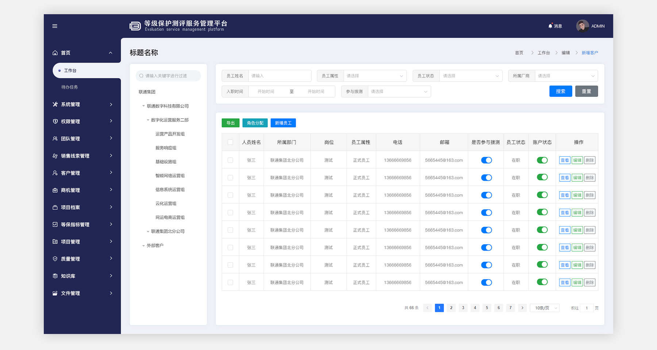Open the 文件管理 menu item
Screen dimensions: 657x350
[x=82, y=293]
